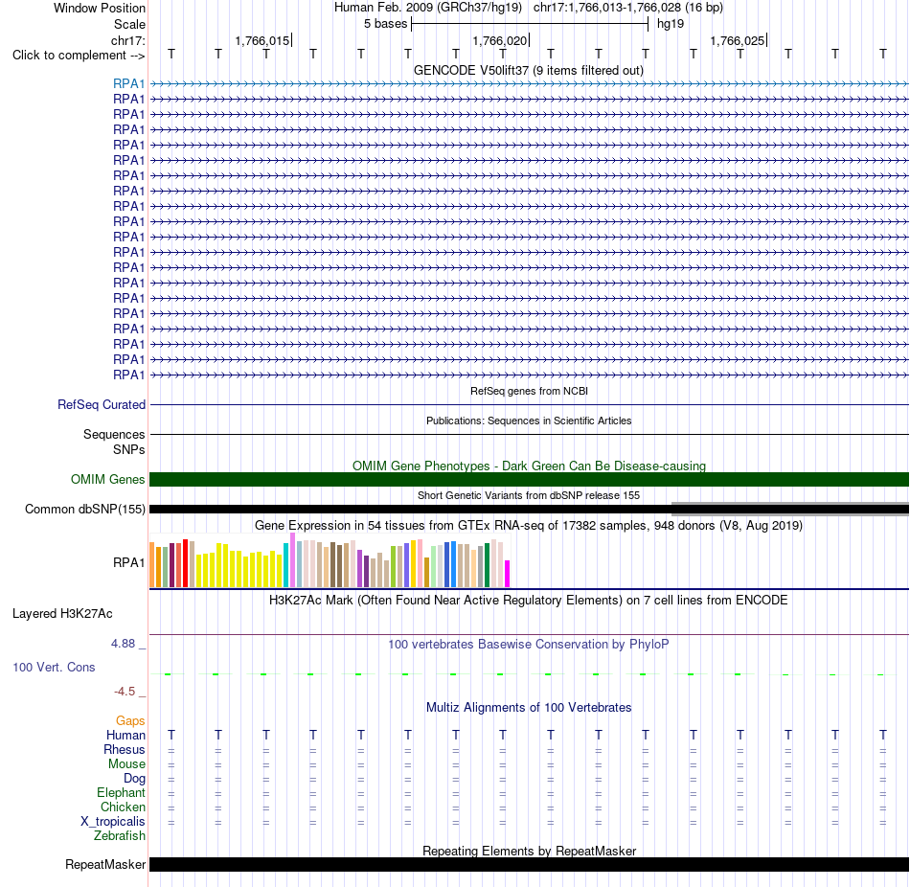Click the Common dbSNP(155) track label

[x=84, y=509]
